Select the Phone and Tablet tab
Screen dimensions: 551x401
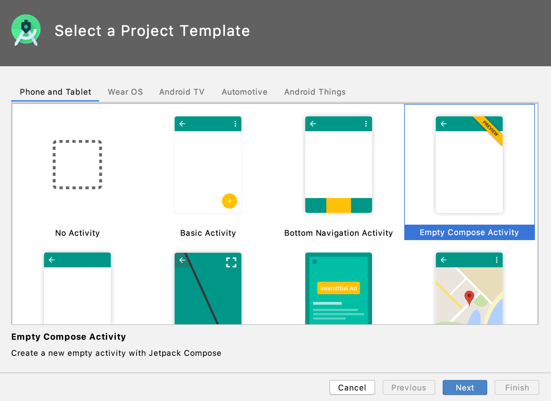pyautogui.click(x=55, y=92)
